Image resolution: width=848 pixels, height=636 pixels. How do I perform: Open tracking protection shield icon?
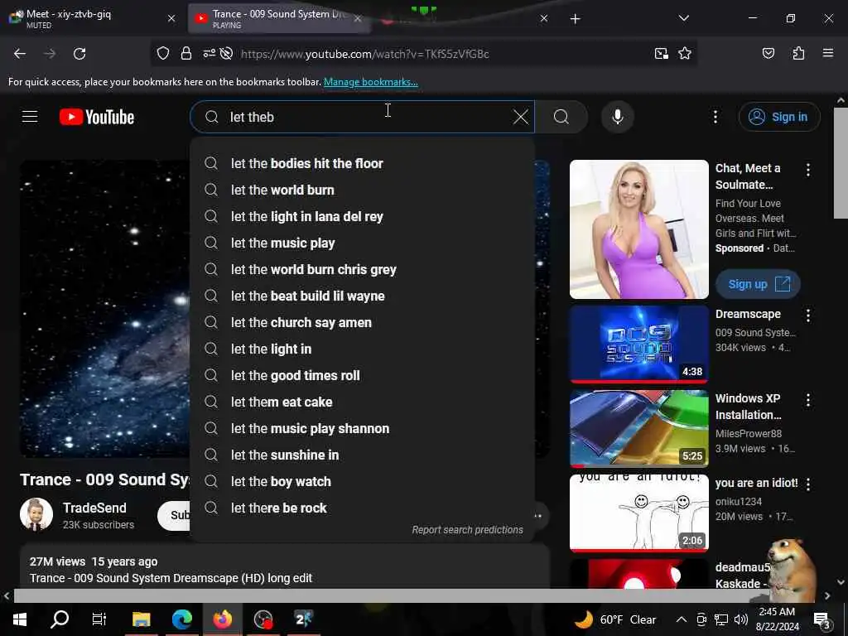point(163,54)
